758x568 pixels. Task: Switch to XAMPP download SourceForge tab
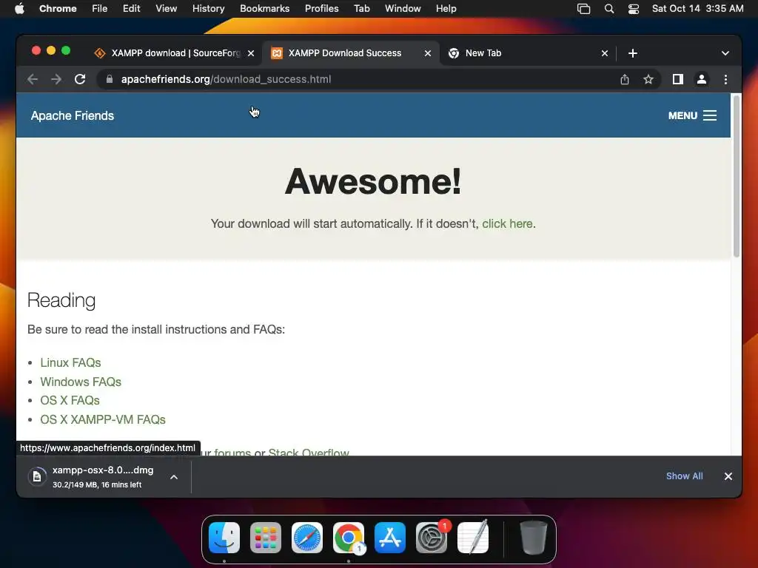click(174, 53)
